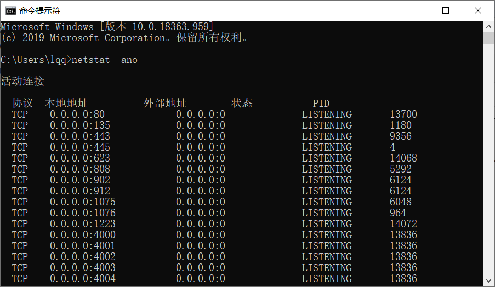Screen dimensions: 495x287
Task: Click LISTENING state in the port 443 row
Action: (x=327, y=136)
